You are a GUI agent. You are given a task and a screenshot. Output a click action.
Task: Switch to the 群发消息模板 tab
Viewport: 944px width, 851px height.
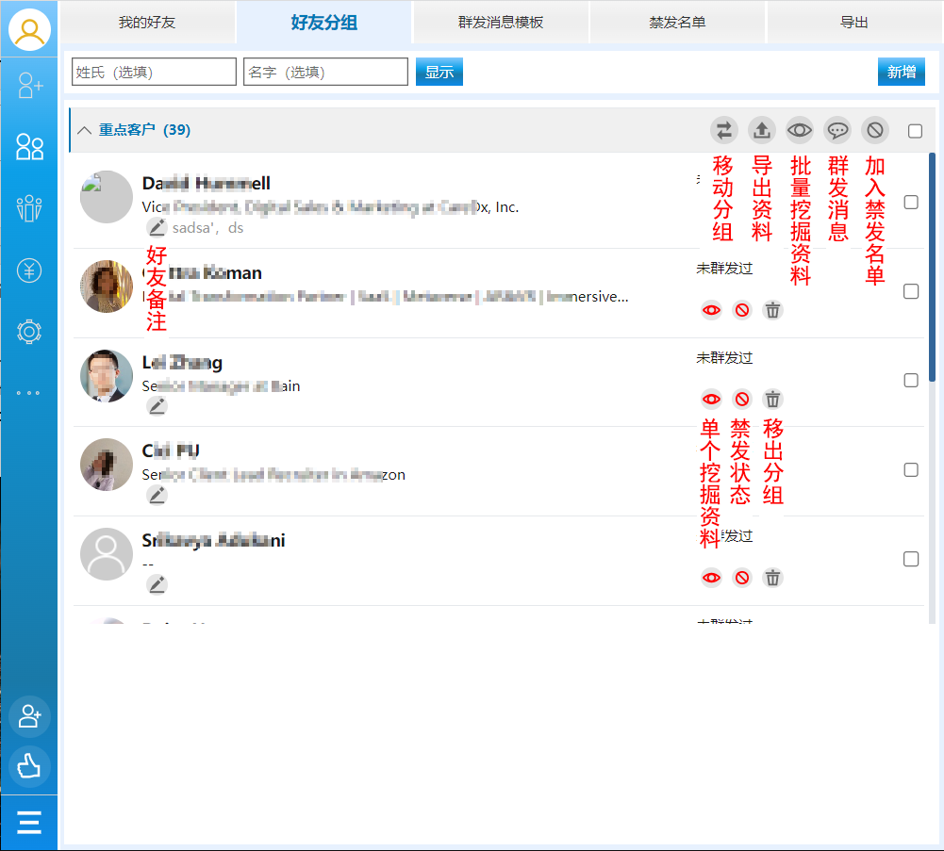coord(501,23)
